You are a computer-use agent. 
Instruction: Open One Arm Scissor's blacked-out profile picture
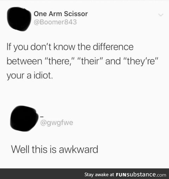click(19, 19)
